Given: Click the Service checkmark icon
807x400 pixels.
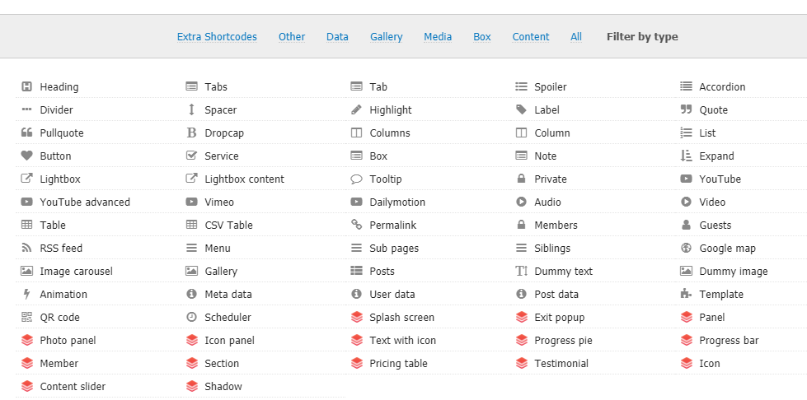Looking at the screenshot, I should 191,156.
